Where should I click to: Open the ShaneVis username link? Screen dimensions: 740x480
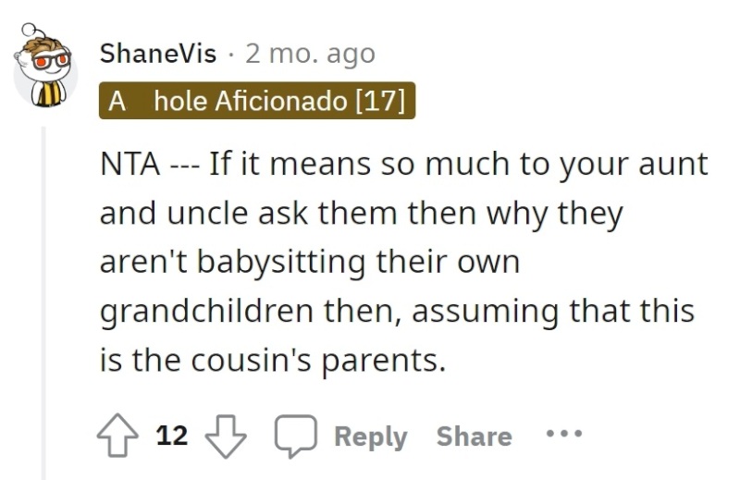point(158,54)
